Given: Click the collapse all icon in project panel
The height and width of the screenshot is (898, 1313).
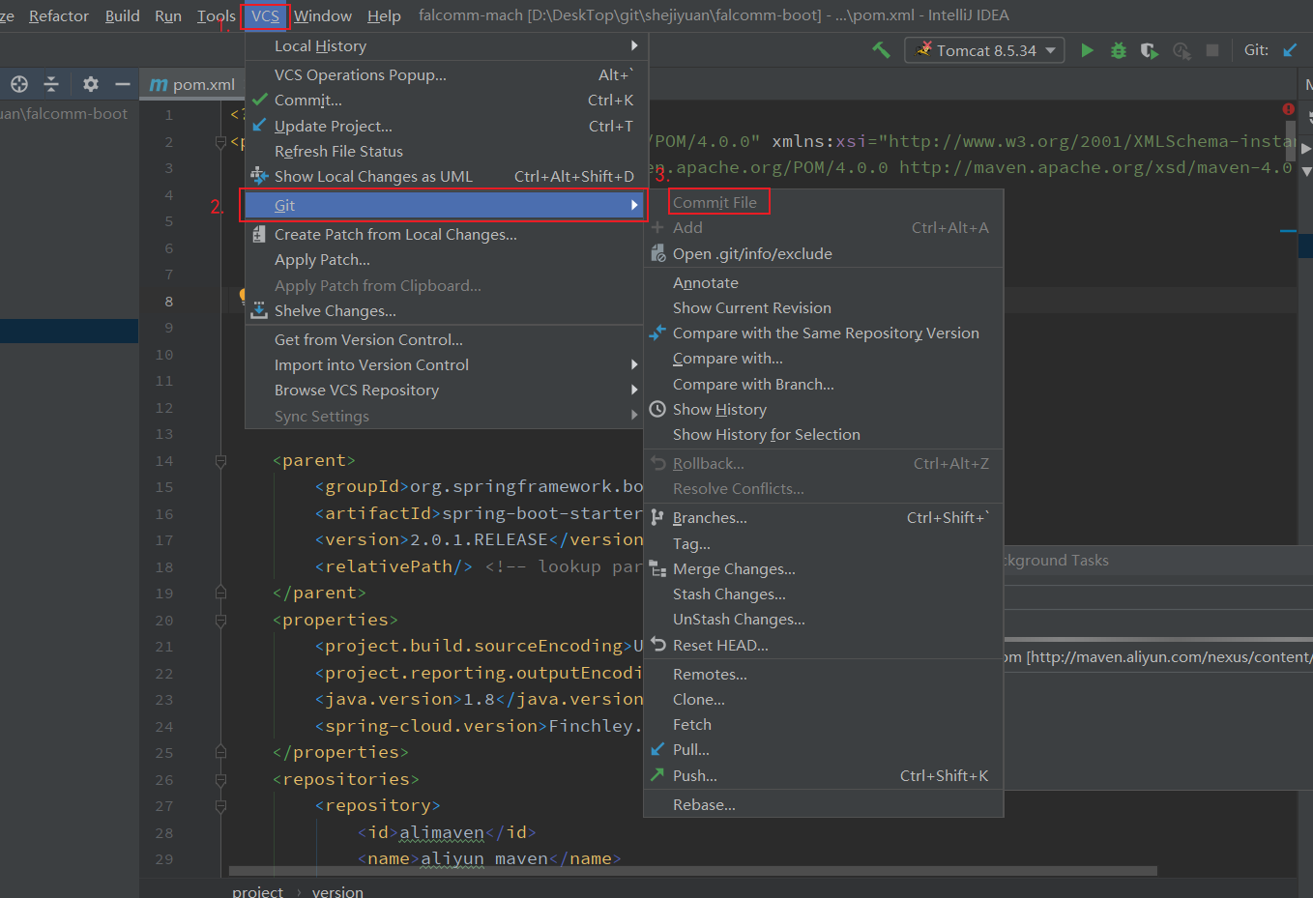Looking at the screenshot, I should [51, 84].
